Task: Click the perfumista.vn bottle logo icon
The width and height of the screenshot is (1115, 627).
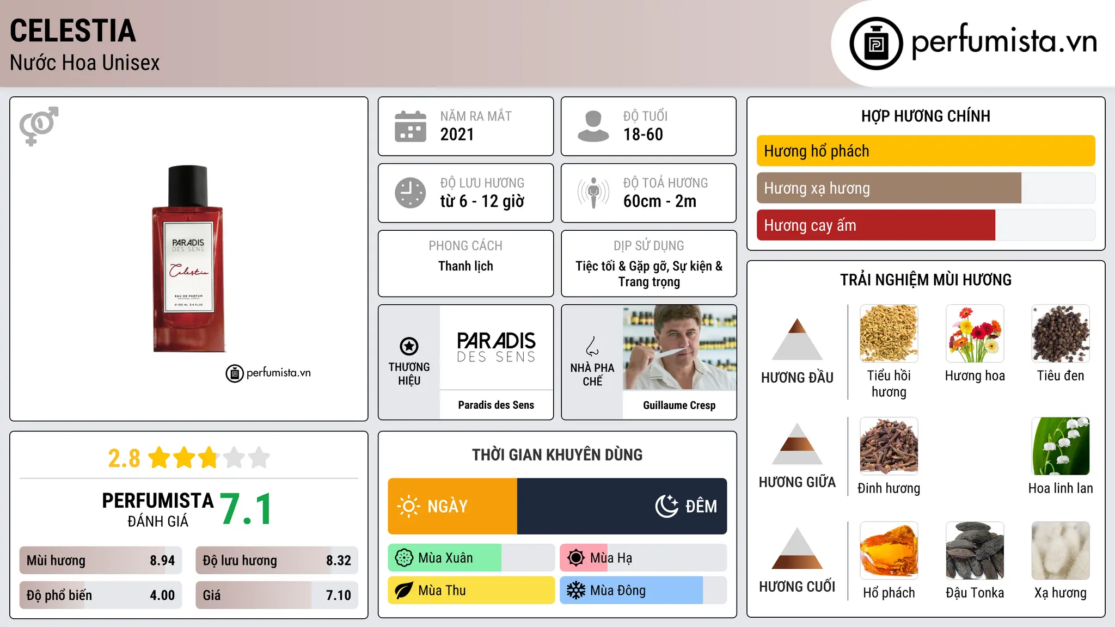Action: click(876, 44)
